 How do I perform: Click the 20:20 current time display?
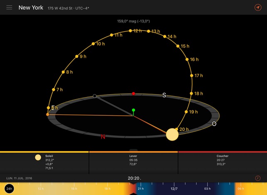[134, 178]
